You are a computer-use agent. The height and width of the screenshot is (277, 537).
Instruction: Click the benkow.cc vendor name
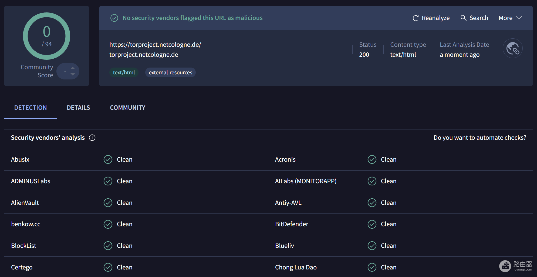coord(26,224)
